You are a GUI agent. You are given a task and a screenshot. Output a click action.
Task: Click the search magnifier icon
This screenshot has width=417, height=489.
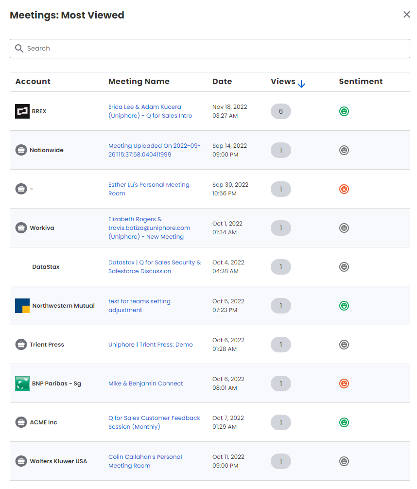(19, 48)
